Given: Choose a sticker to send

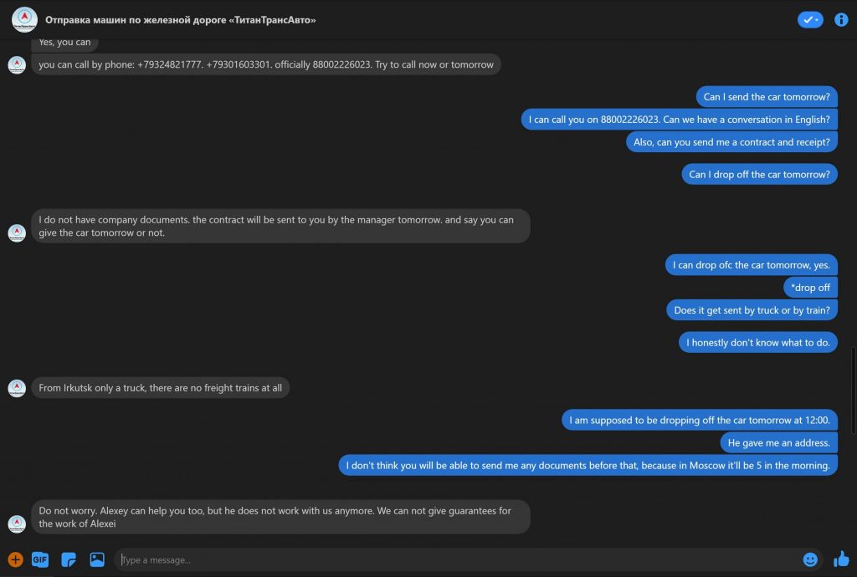Looking at the screenshot, I should tap(69, 559).
